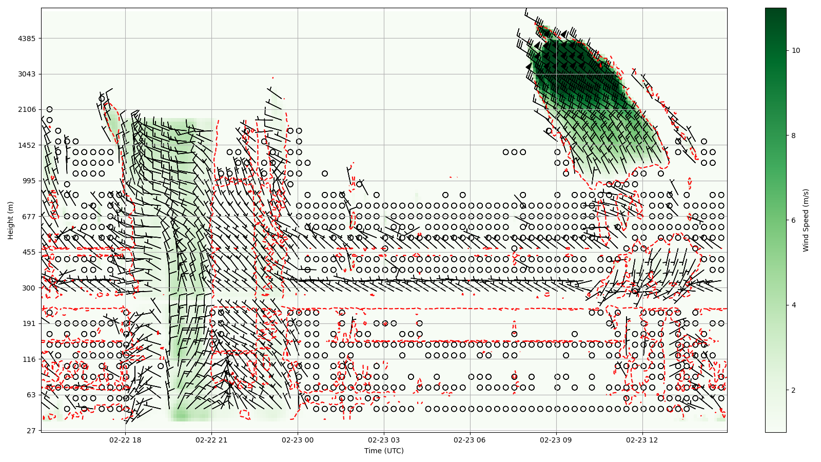This screenshot has width=821, height=462.
Task: Click the 02-23 09 time tick label
Action: [556, 440]
